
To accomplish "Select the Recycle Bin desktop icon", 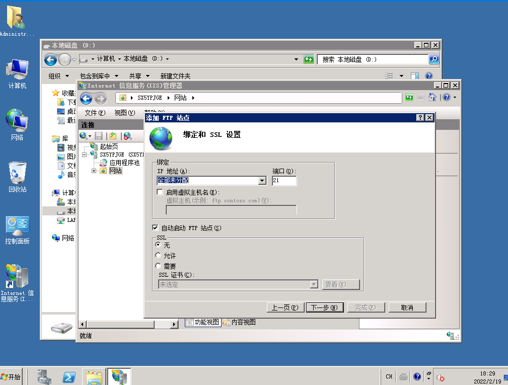I will (17, 178).
